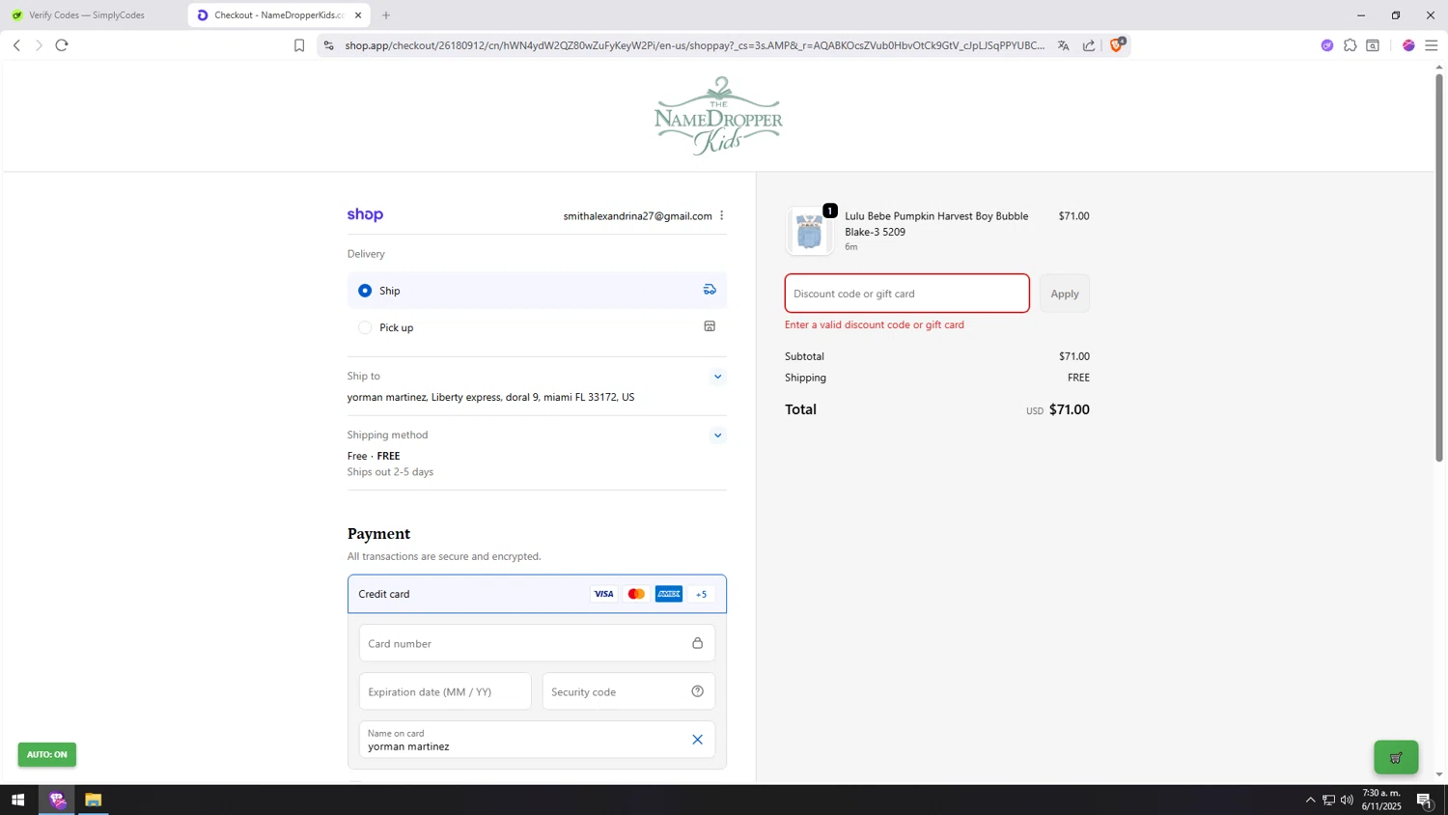The height and width of the screenshot is (815, 1448).
Task: Click the store pickup icon
Action: tap(710, 326)
